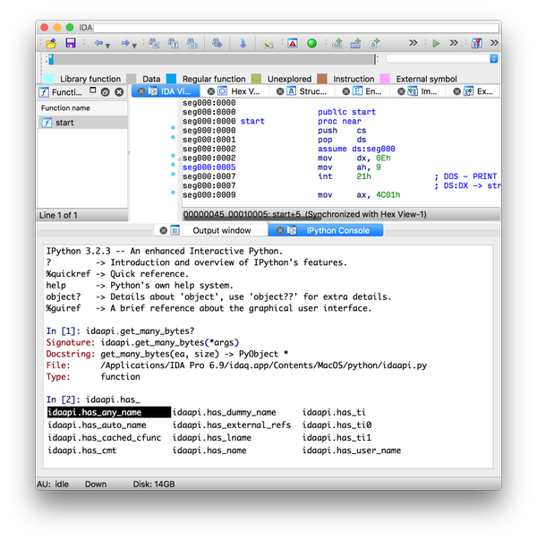Screen dimensions: 537x541
Task: Click the Instruction brown legend swatch
Action: 322,79
